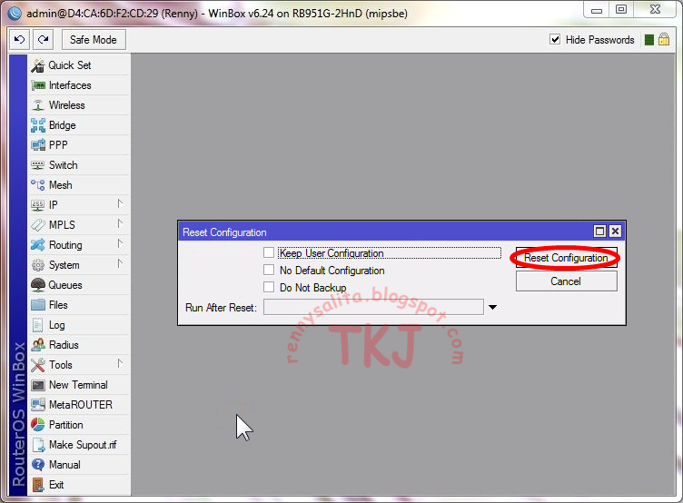683x503 pixels.
Task: Click the Radius users icon
Action: click(38, 345)
